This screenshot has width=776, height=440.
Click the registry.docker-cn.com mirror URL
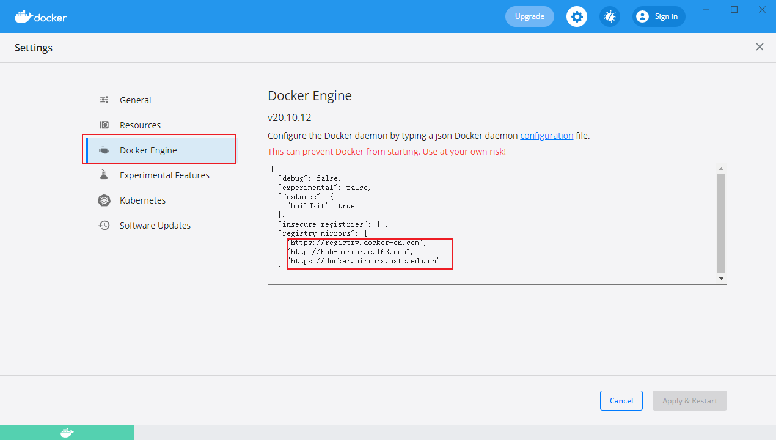[x=357, y=243]
